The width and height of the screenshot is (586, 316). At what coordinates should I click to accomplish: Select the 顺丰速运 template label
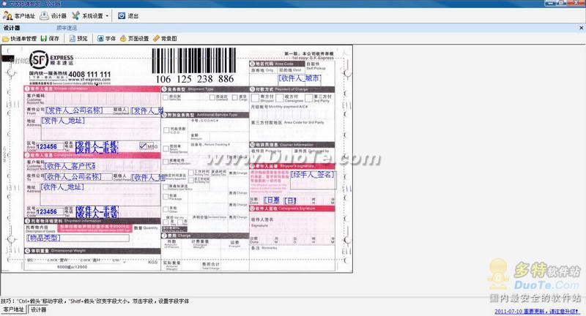click(x=67, y=28)
